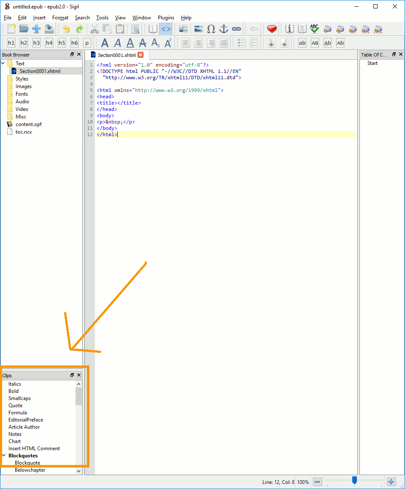Insert special character with Omega icon

[211, 29]
